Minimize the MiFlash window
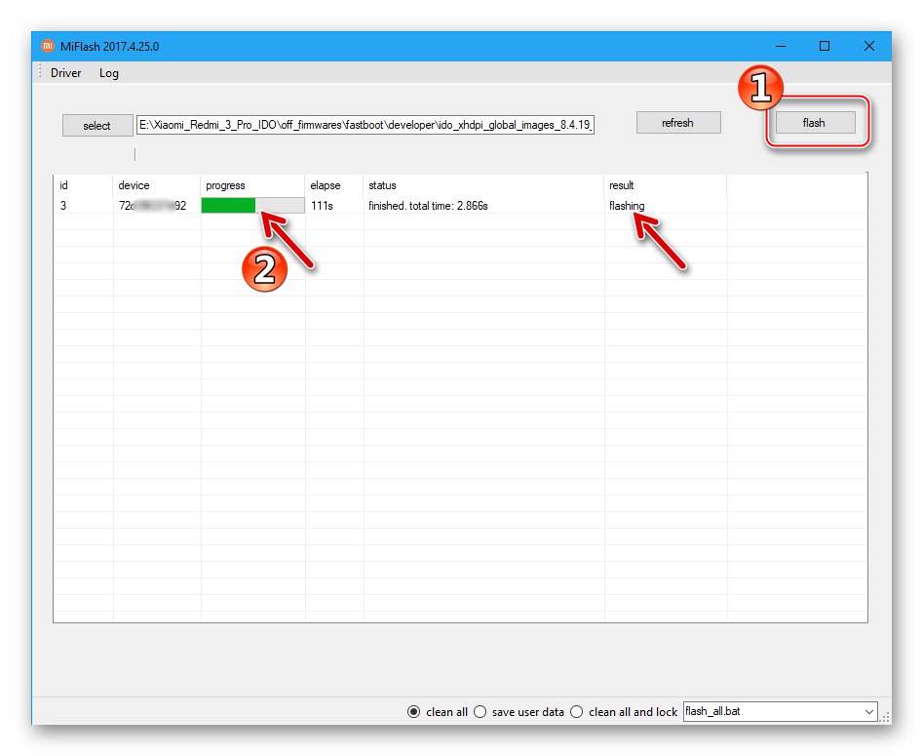Image resolution: width=923 pixels, height=756 pixels. pos(781,46)
